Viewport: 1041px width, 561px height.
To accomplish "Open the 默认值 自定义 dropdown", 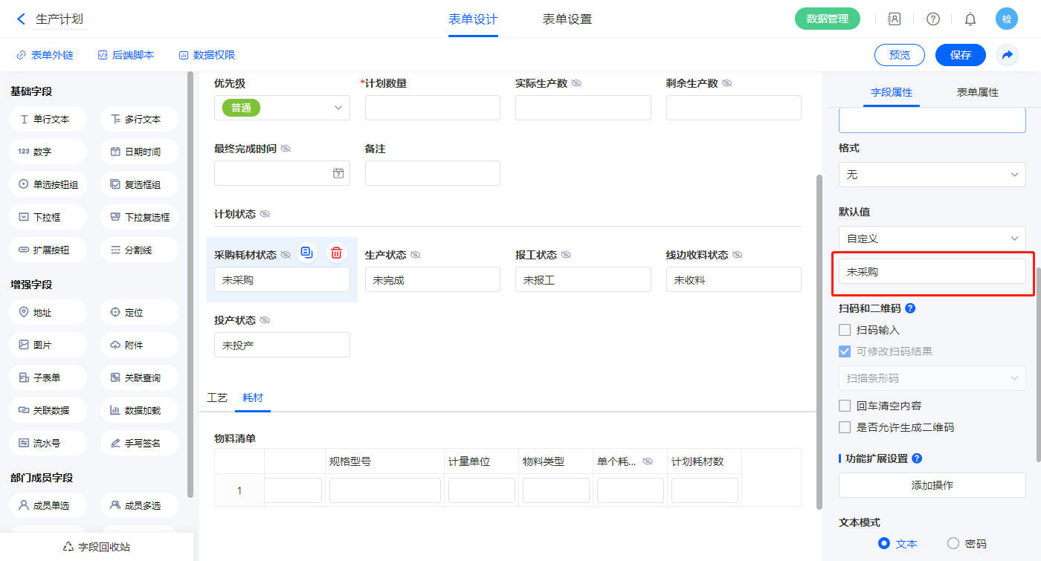I will coord(932,239).
